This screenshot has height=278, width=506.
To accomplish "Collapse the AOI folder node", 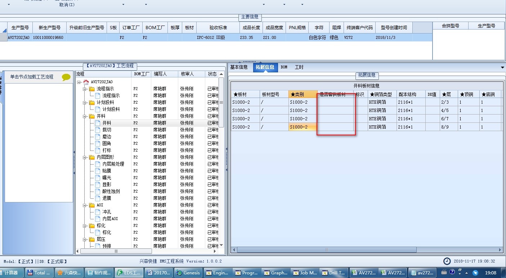I will [x=85, y=205].
